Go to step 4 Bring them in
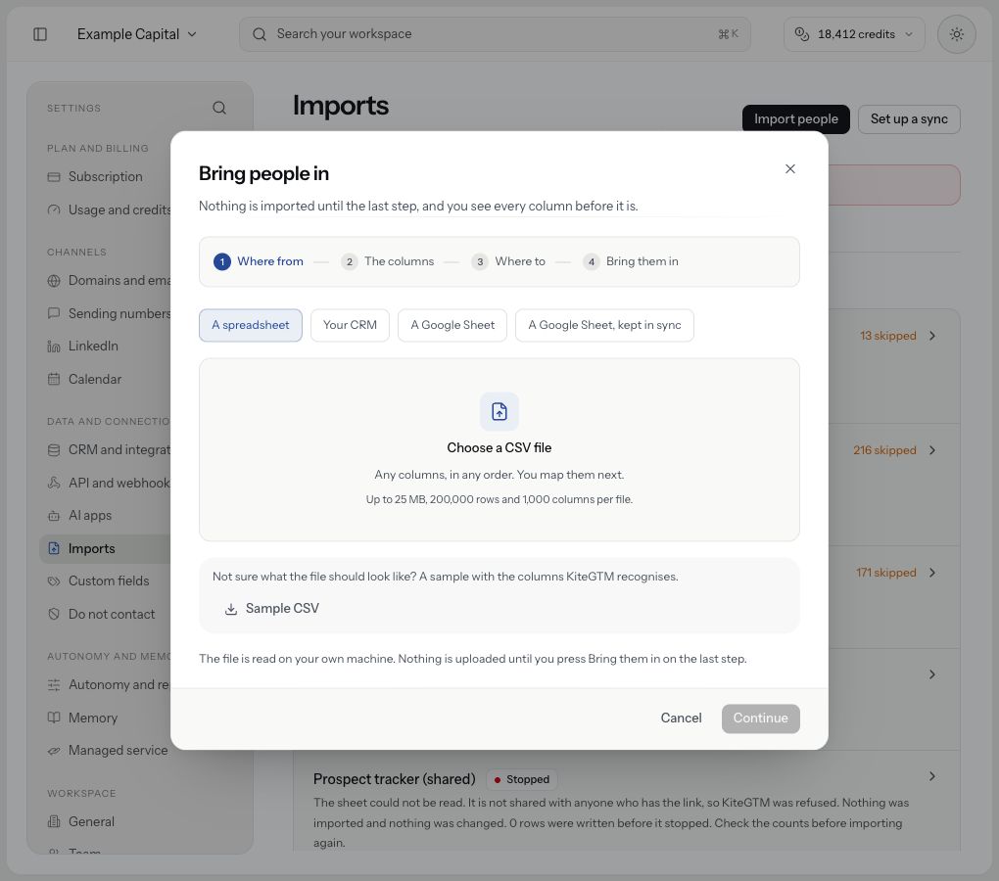This screenshot has height=881, width=999. [631, 261]
